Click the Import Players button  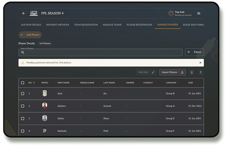[172, 72]
